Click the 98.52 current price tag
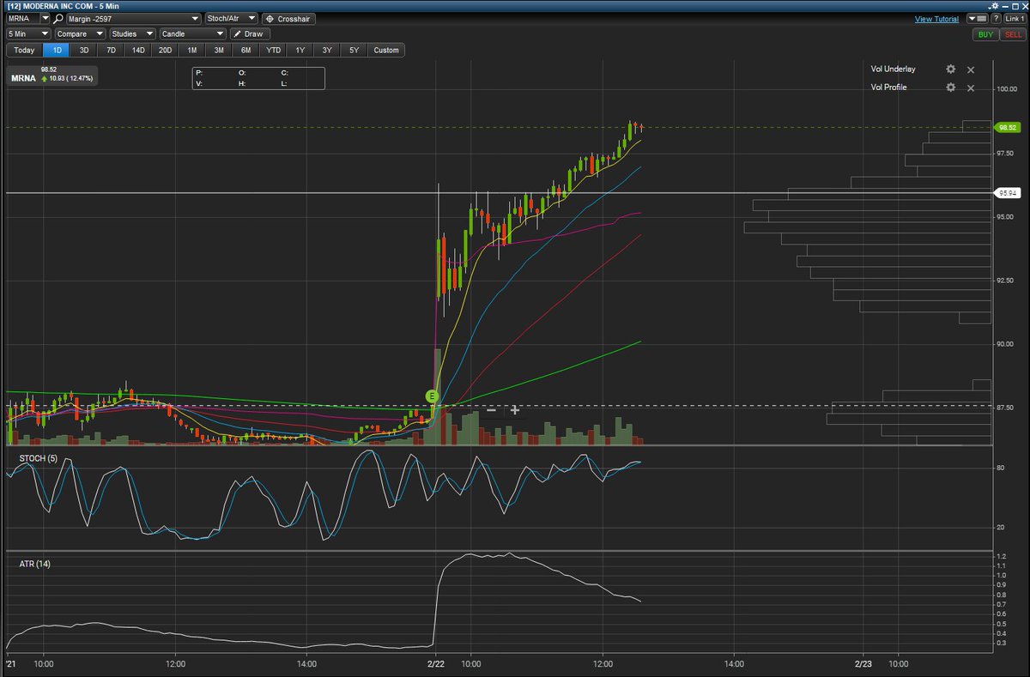 pos(1006,127)
